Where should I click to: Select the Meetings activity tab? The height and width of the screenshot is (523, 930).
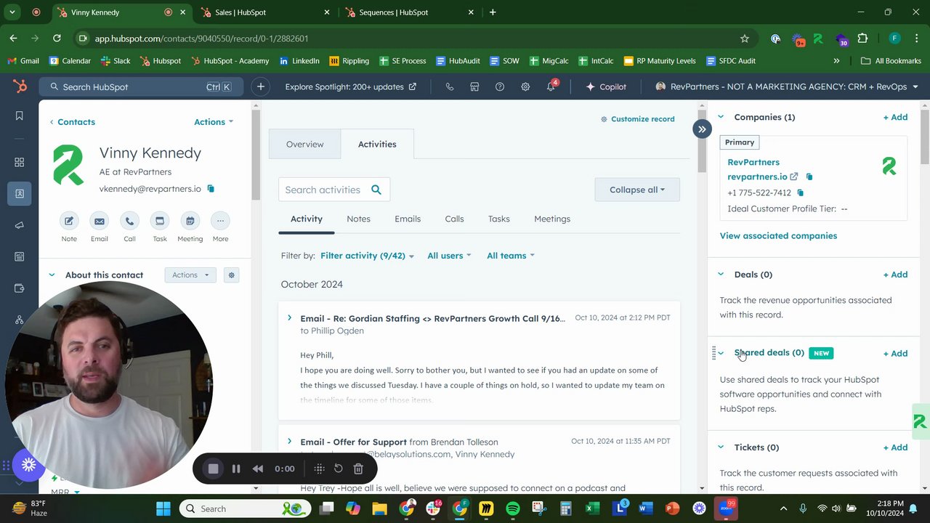[x=552, y=219]
